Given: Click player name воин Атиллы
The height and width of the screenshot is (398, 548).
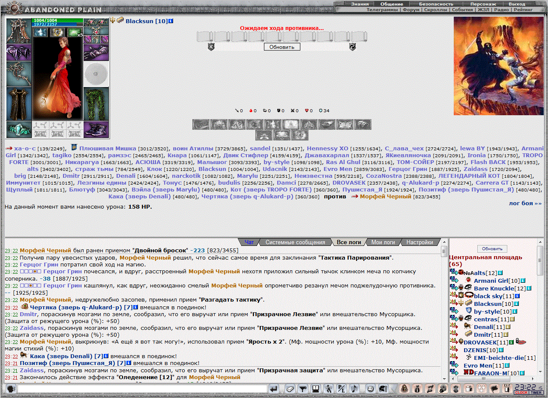Looking at the screenshot, I should coord(193,148).
